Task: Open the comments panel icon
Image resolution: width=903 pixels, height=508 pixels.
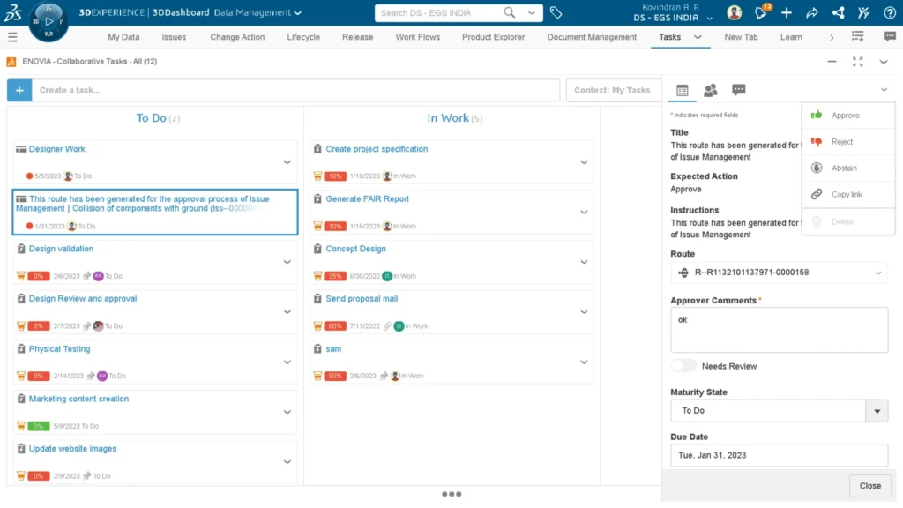Action: (739, 89)
